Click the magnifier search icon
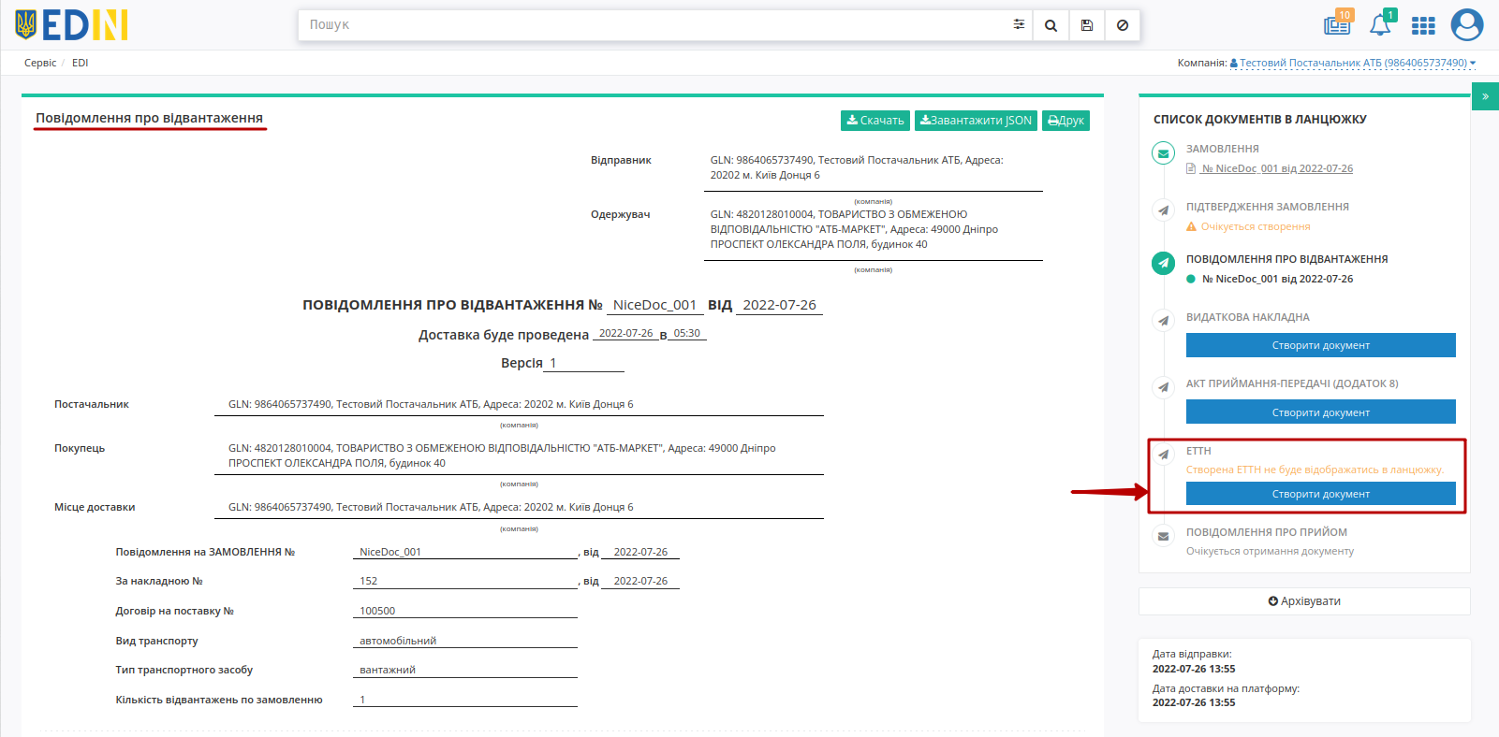 point(1051,25)
